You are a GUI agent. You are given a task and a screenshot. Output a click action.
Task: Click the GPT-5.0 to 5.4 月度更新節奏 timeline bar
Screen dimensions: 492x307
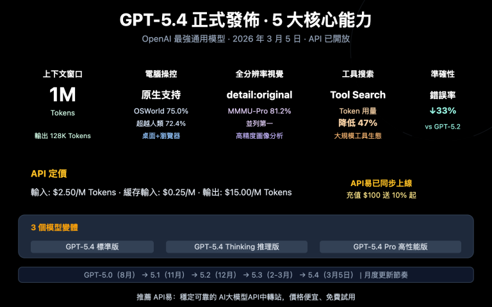[x=246, y=275]
